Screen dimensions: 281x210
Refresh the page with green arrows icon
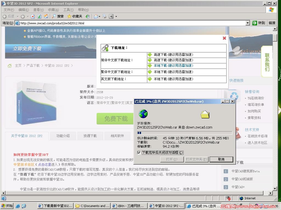40,16
